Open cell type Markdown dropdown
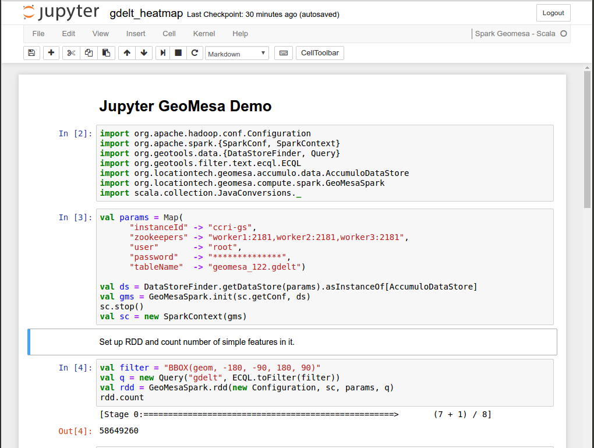Image resolution: width=594 pixels, height=448 pixels. pos(237,54)
